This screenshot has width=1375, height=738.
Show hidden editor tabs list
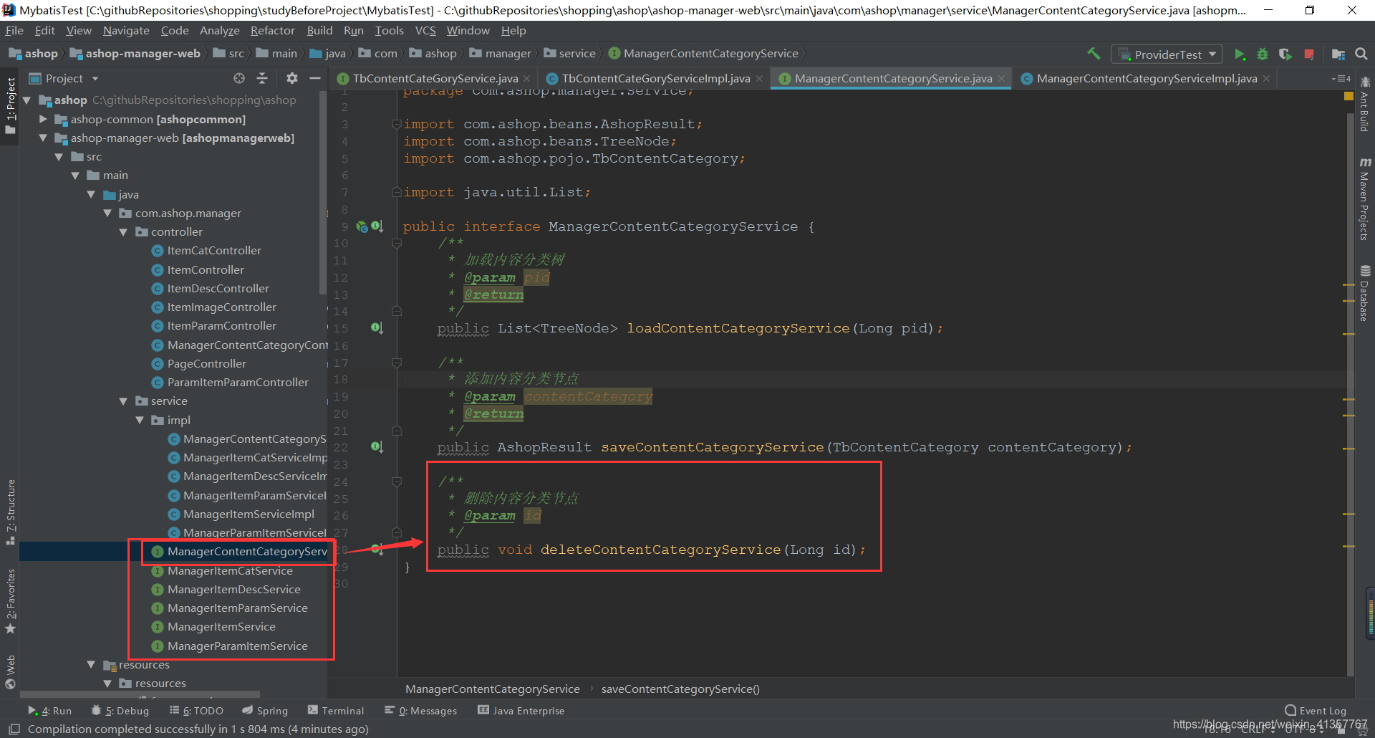coord(1341,78)
